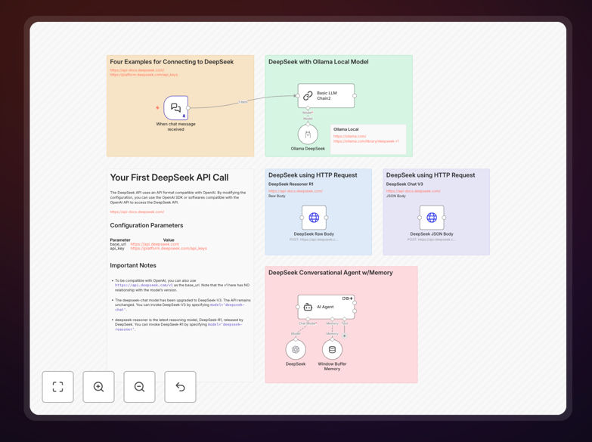Select the Basic LLM Chain2 node

pos(326,96)
